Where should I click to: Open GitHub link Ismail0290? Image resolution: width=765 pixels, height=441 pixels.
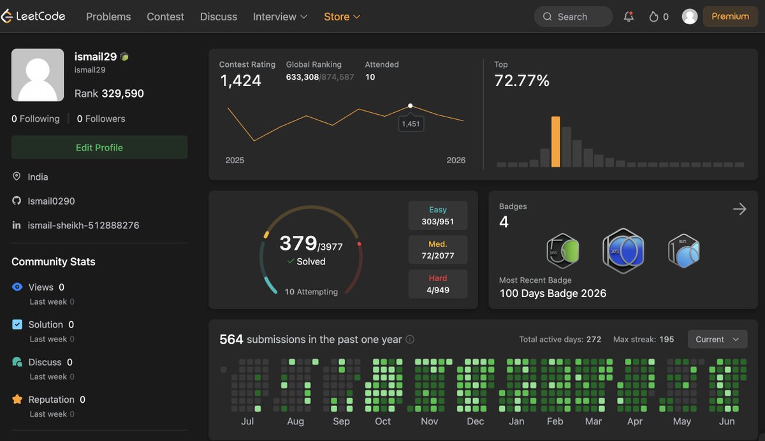pyautogui.click(x=52, y=201)
